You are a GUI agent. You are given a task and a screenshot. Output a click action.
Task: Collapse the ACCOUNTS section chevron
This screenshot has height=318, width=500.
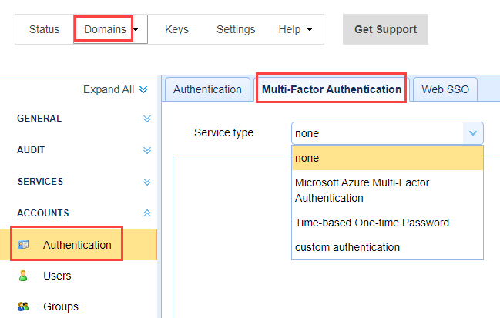coord(147,213)
